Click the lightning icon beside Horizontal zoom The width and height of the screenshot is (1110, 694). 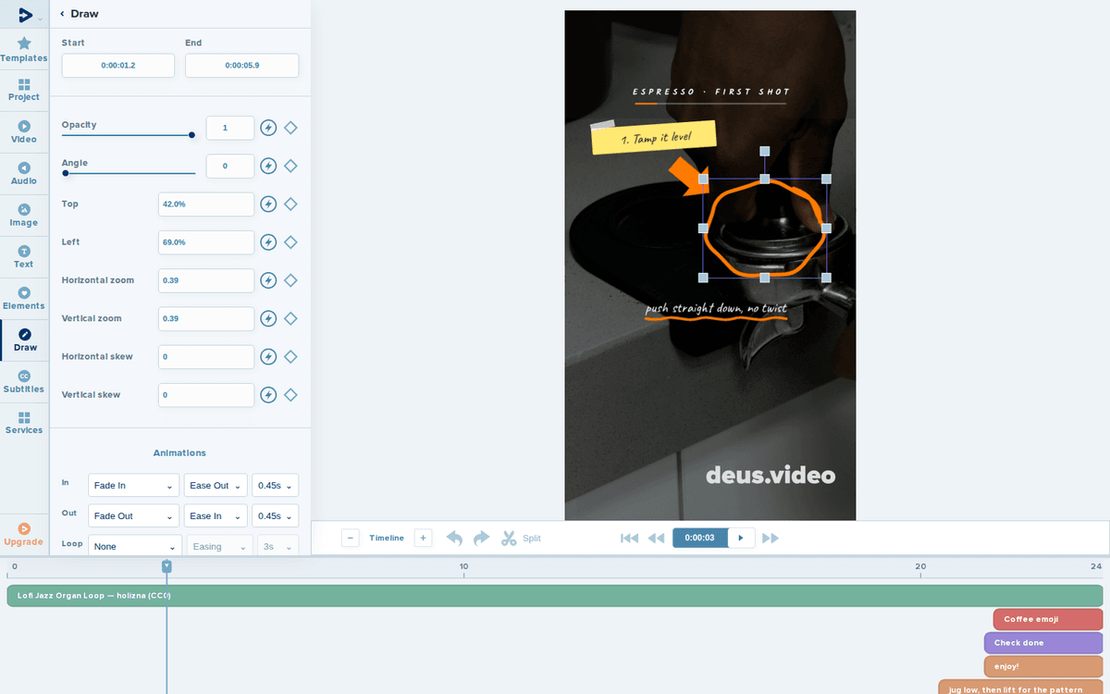[x=268, y=280]
